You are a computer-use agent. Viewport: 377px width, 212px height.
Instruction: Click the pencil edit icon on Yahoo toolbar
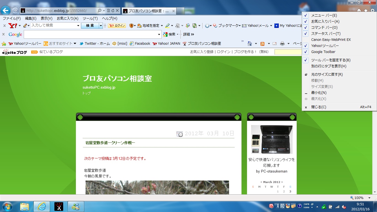click(x=25, y=26)
